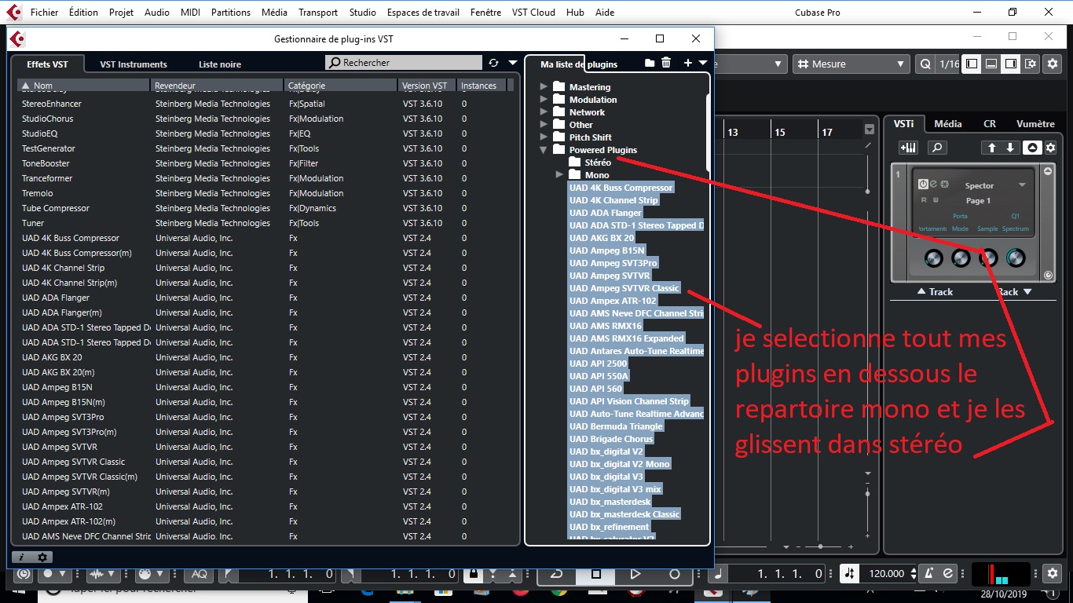Click the new folder icon in plugin list
This screenshot has height=603, width=1073.
click(650, 63)
